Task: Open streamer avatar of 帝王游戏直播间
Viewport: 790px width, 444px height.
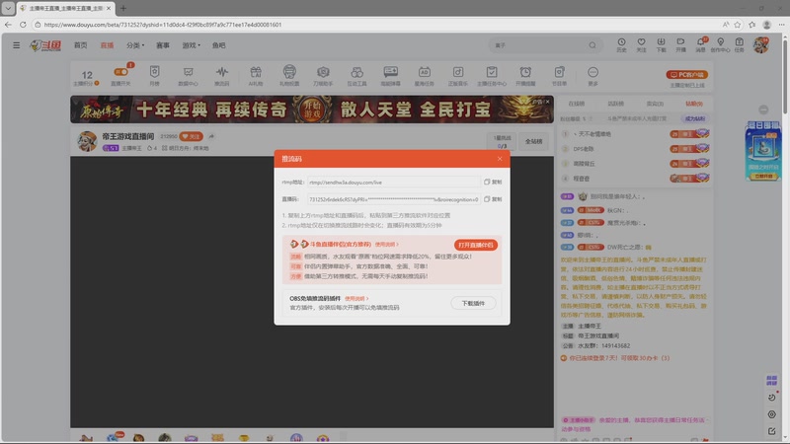Action: [x=87, y=141]
